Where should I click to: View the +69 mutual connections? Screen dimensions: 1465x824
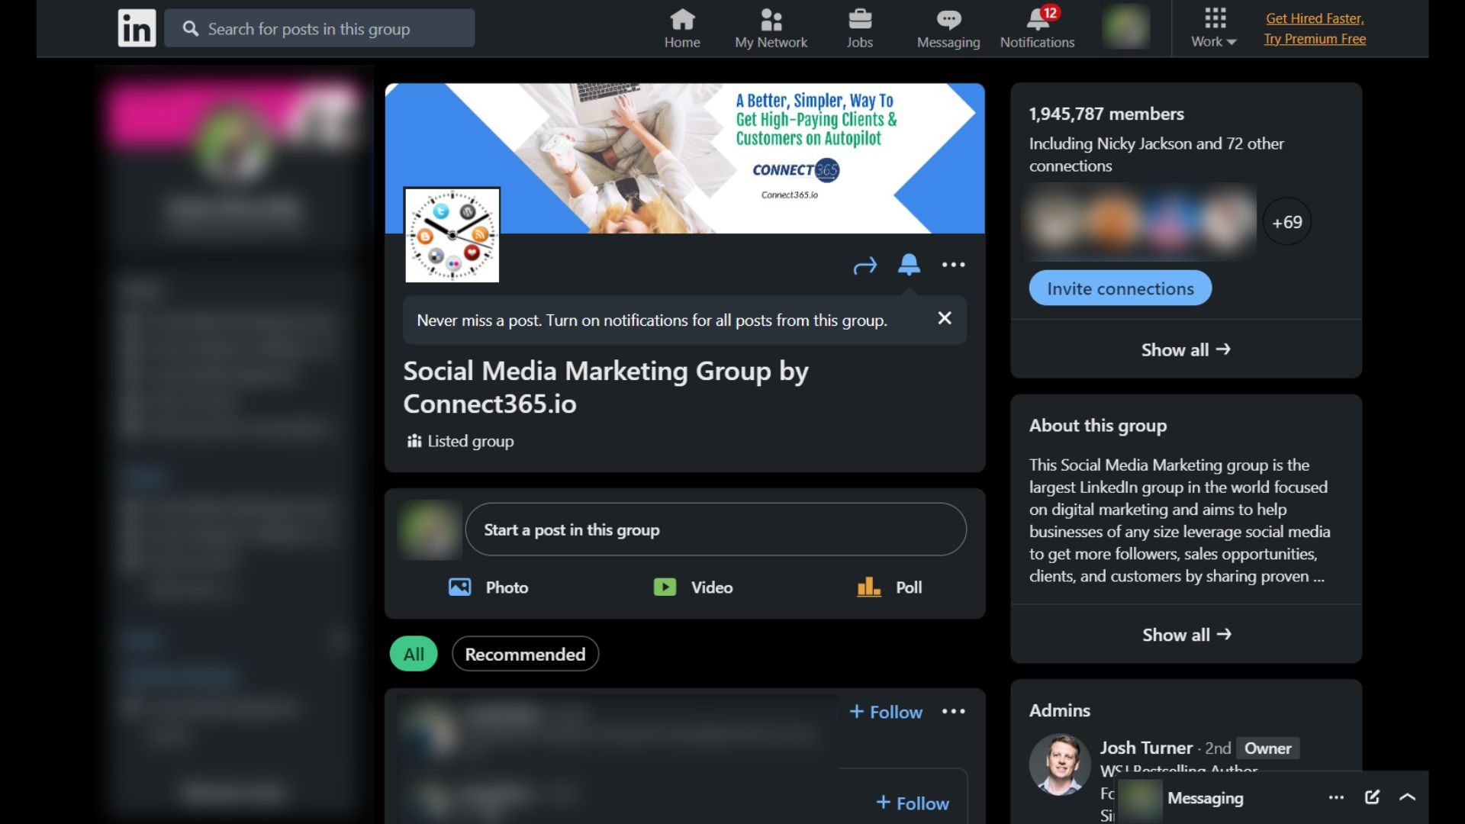tap(1286, 221)
